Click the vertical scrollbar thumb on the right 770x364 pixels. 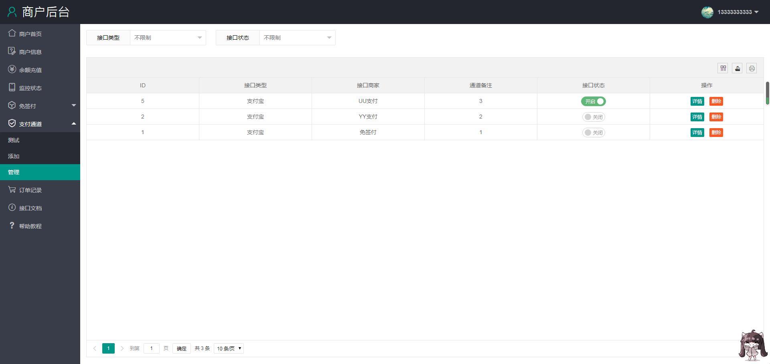pos(768,93)
